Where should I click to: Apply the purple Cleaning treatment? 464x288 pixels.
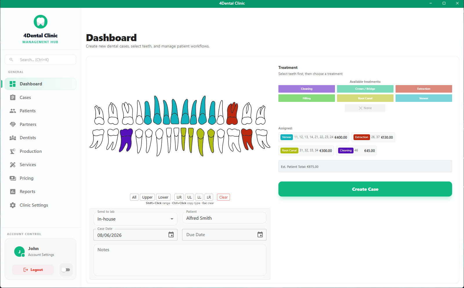[x=307, y=89]
